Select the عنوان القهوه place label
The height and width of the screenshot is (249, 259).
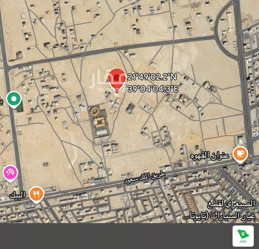210,156
